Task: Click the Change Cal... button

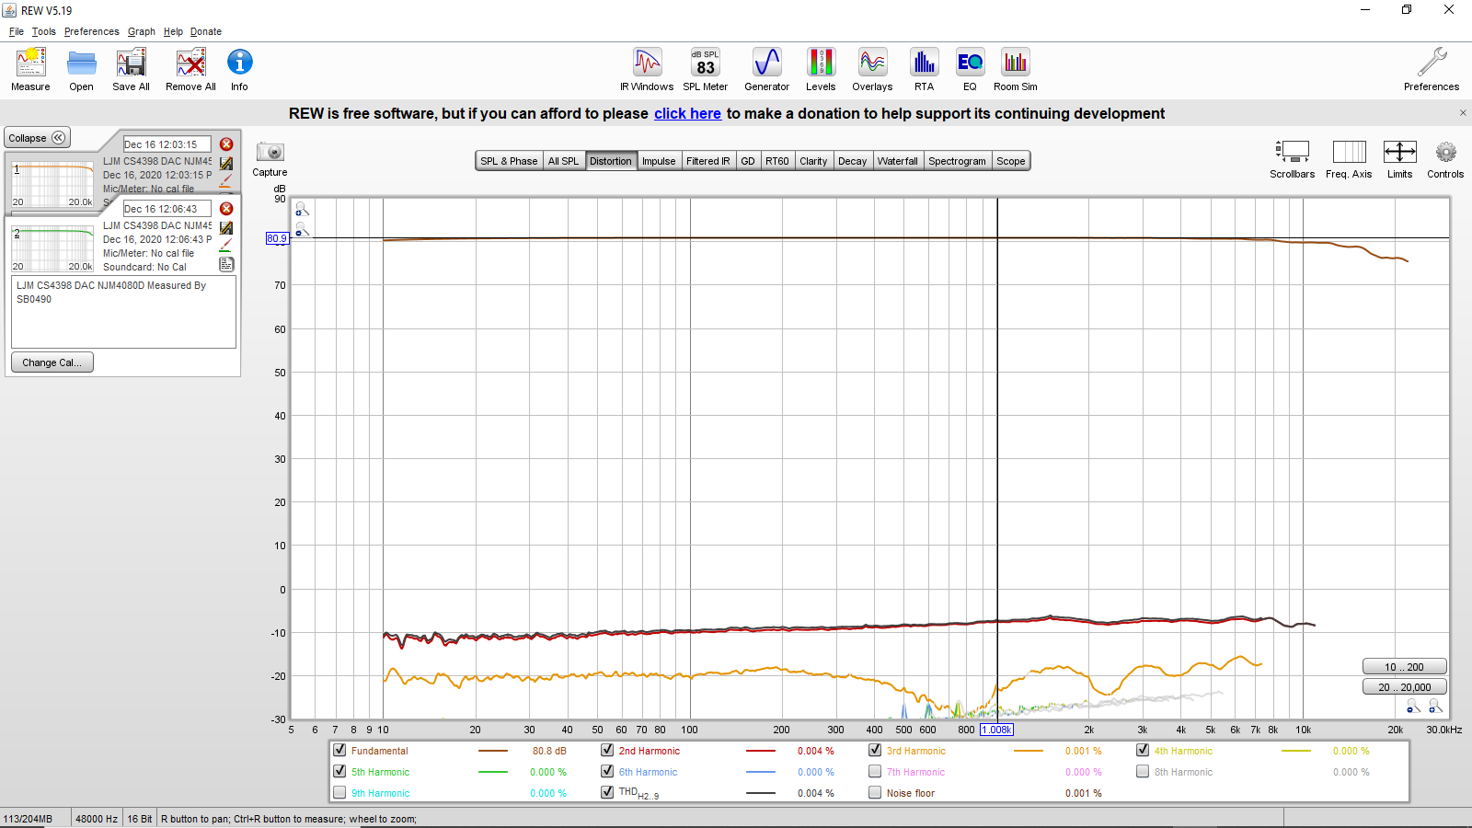Action: click(x=52, y=362)
